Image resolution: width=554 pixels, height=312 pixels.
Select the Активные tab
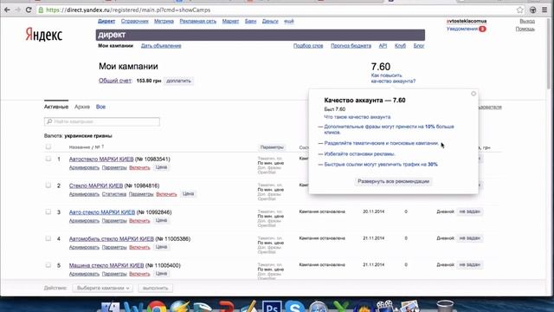click(56, 107)
